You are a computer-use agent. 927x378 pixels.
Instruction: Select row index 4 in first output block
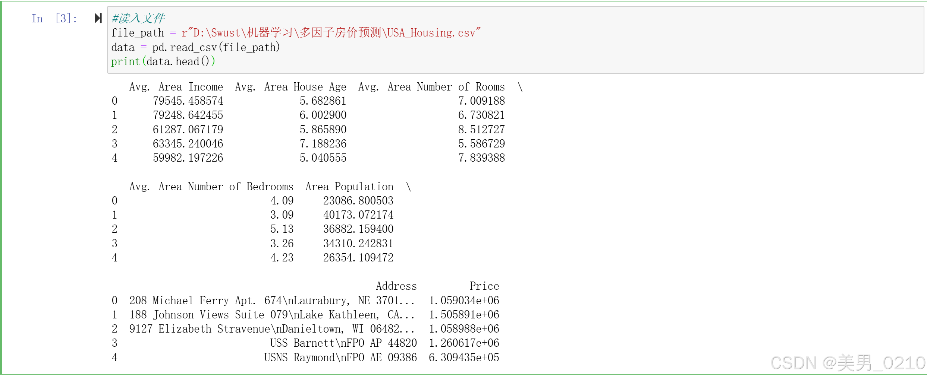[x=114, y=158]
